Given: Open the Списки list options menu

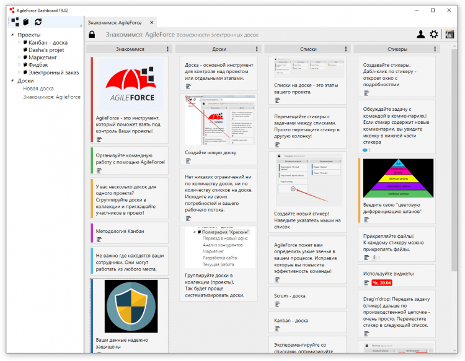Looking at the screenshot, I should [x=346, y=49].
